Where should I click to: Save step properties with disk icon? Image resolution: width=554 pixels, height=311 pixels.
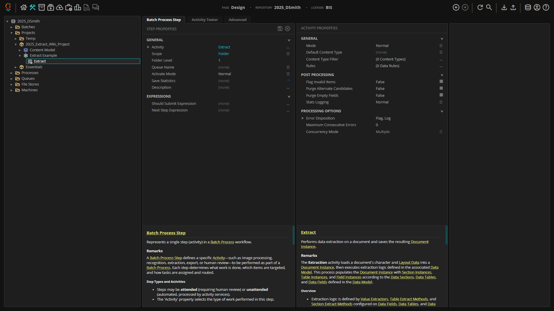(280, 29)
